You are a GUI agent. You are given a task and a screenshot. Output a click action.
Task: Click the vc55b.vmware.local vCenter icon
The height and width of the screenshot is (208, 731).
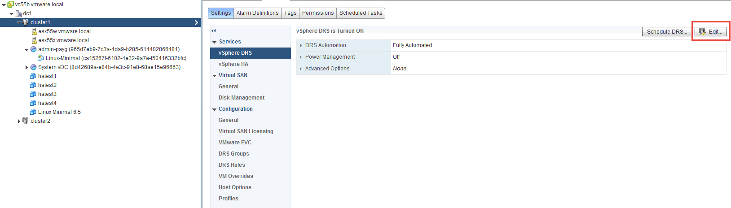(x=10, y=4)
